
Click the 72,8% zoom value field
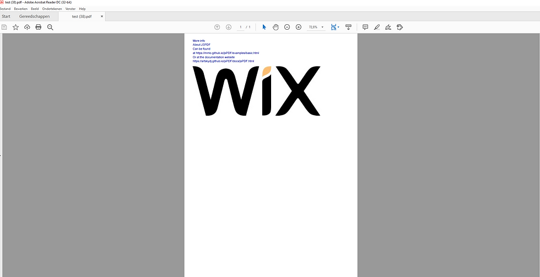(x=313, y=27)
